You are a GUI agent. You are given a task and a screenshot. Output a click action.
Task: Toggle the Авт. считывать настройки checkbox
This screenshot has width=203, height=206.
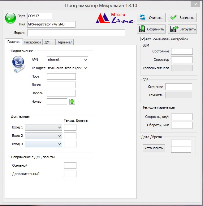[x=142, y=39]
